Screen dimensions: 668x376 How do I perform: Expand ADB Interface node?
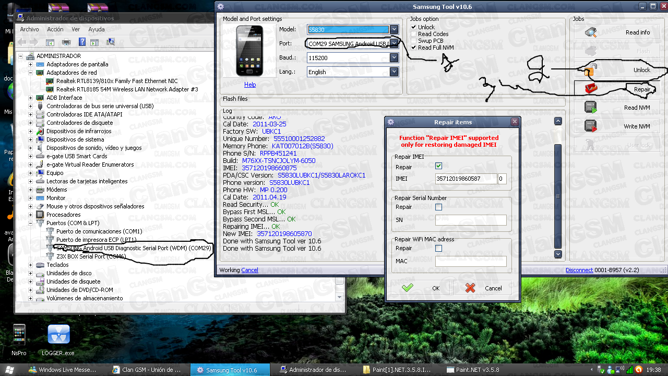[x=30, y=98]
